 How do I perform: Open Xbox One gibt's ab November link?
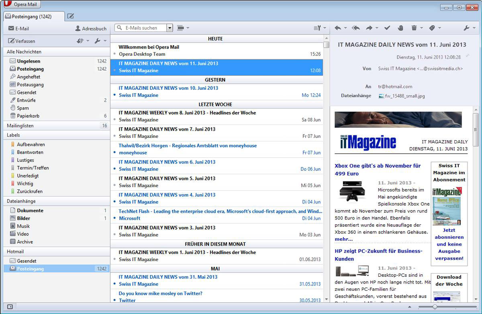tap(378, 169)
